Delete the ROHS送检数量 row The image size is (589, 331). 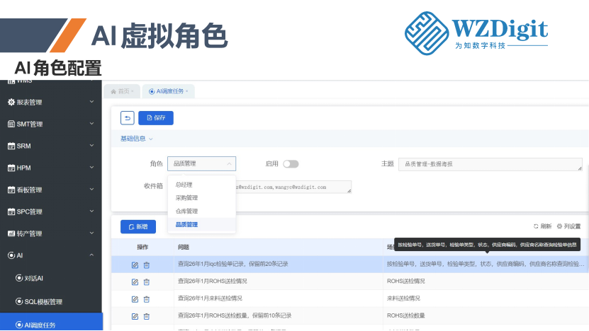coord(147,316)
